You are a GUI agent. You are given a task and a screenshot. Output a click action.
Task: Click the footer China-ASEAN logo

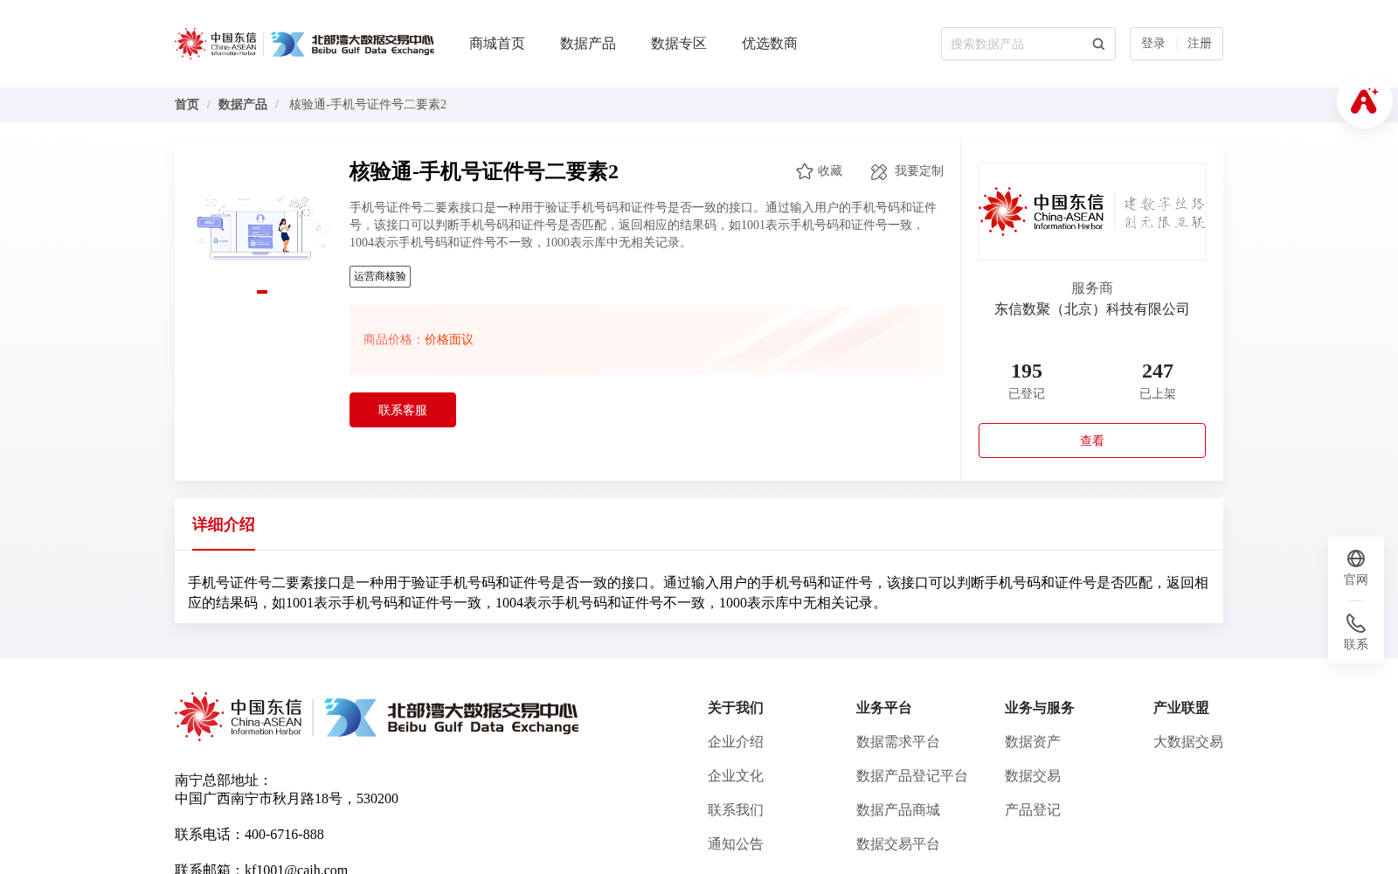(x=239, y=717)
